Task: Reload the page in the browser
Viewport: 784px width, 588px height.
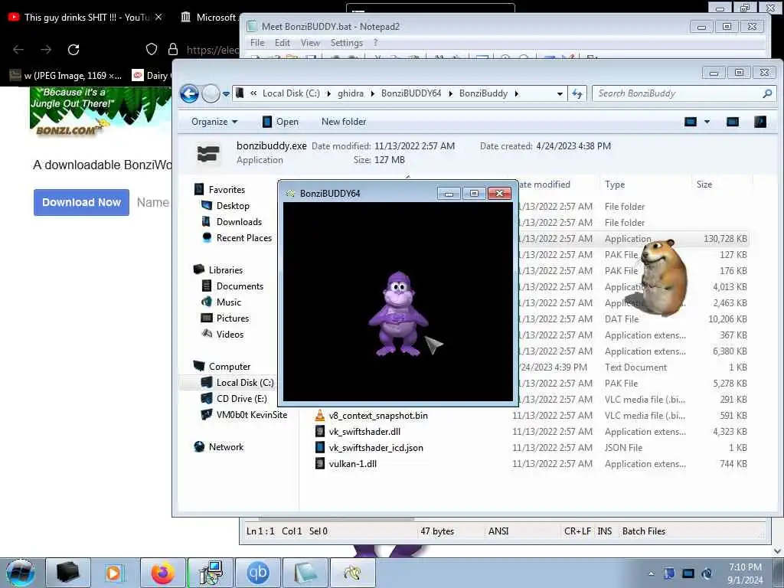Action: 73,49
